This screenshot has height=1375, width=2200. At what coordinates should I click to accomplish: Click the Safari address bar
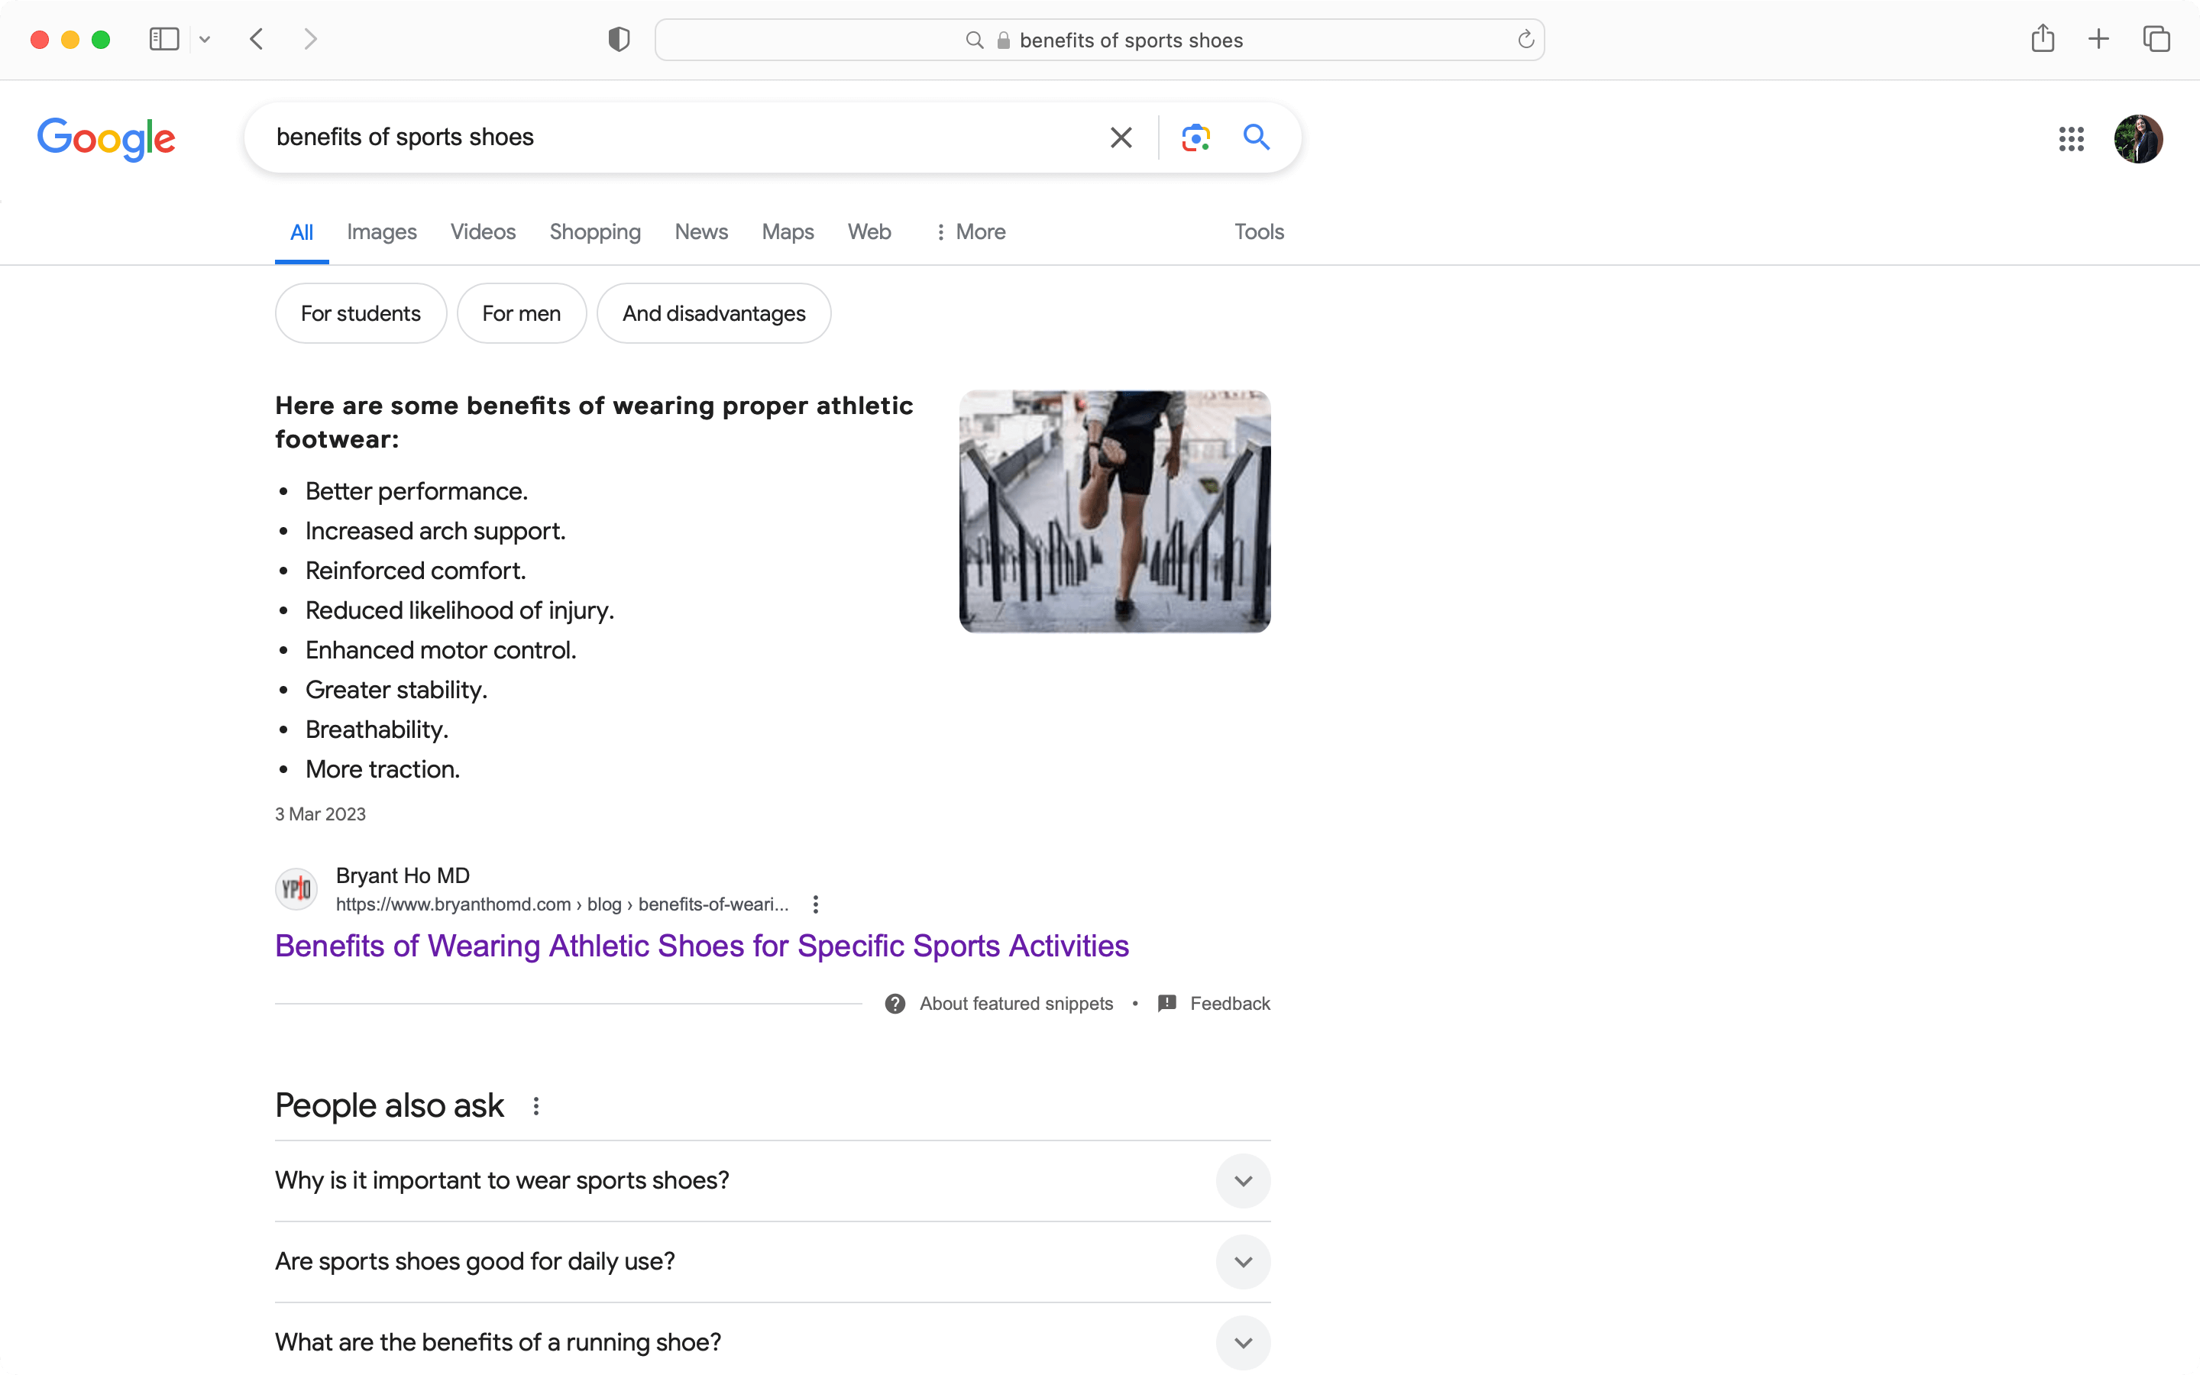tap(1099, 40)
